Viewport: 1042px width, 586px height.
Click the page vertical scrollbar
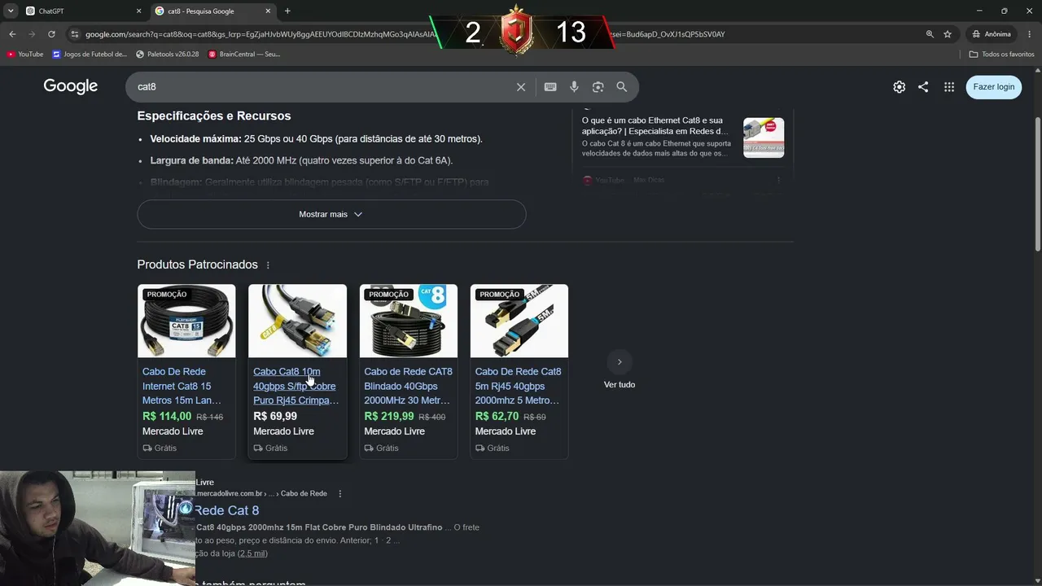click(x=1037, y=183)
